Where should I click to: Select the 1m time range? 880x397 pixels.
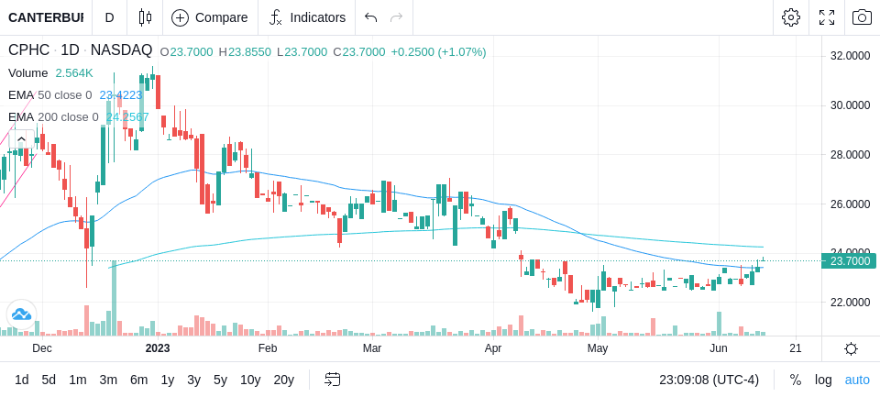(x=77, y=380)
